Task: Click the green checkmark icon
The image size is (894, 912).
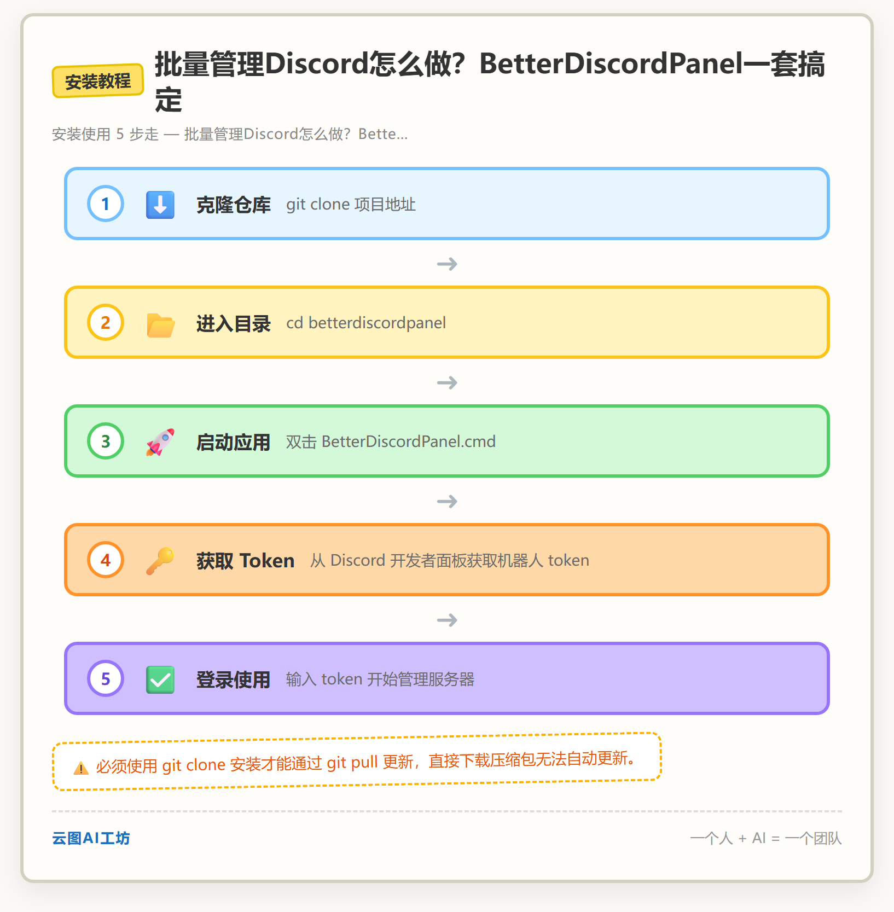Action: click(160, 679)
